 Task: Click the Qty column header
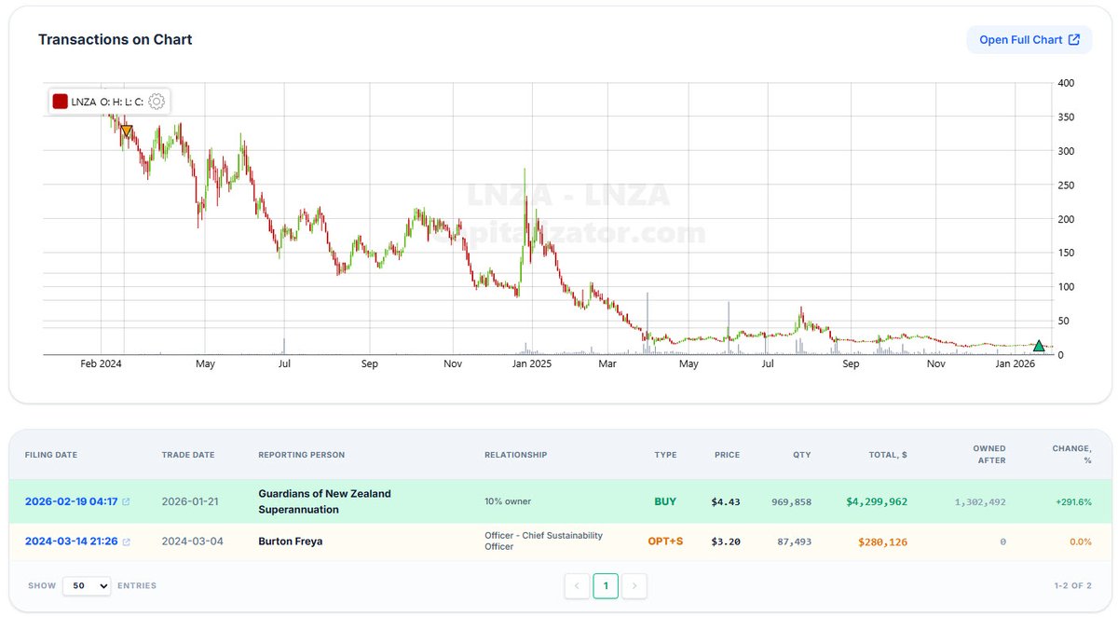(x=802, y=455)
